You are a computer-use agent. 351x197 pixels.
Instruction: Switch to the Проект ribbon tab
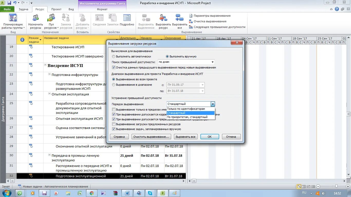coord(56,9)
